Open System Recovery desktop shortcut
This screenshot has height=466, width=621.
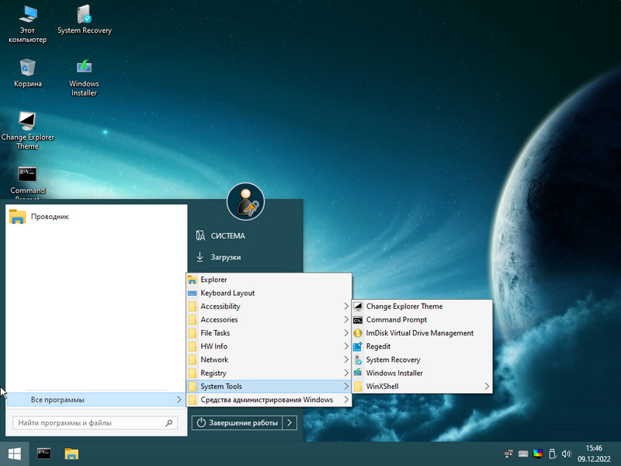coord(85,20)
